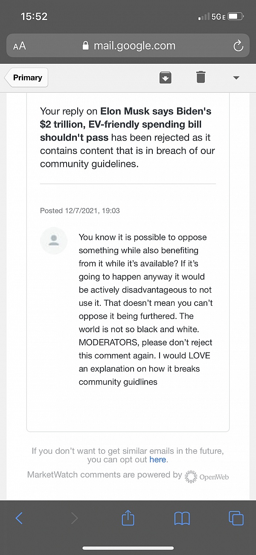Viewport: 256px width, 555px height.
Task: Open Safari bookmarks book icon
Action: tap(182, 519)
